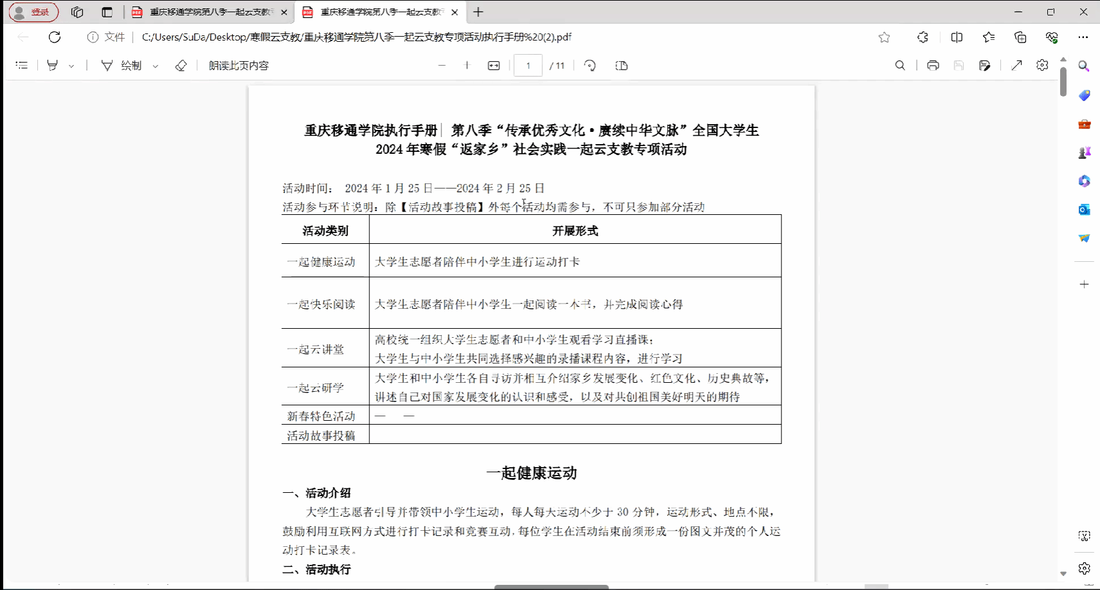Open the PDF table of contents panel
The width and height of the screenshot is (1100, 590).
pos(22,66)
